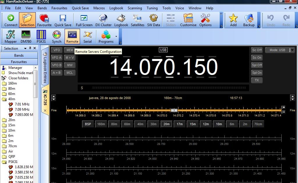The width and height of the screenshot is (298, 183).
Task: Turn the scanner off with Sc Off
Action: (256, 50)
